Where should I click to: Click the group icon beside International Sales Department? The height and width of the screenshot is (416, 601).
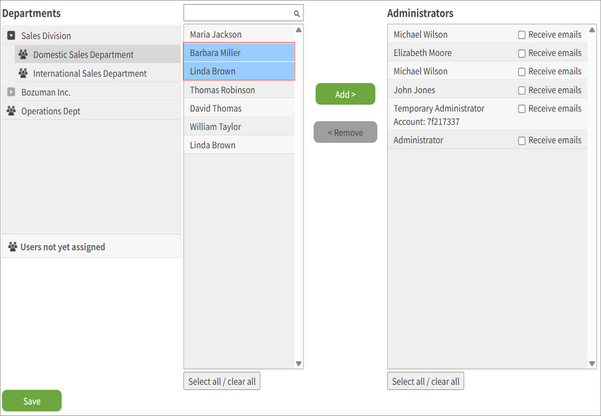(23, 73)
